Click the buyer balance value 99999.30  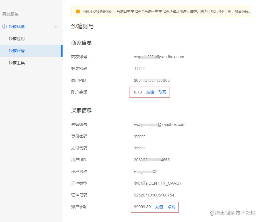(142, 207)
